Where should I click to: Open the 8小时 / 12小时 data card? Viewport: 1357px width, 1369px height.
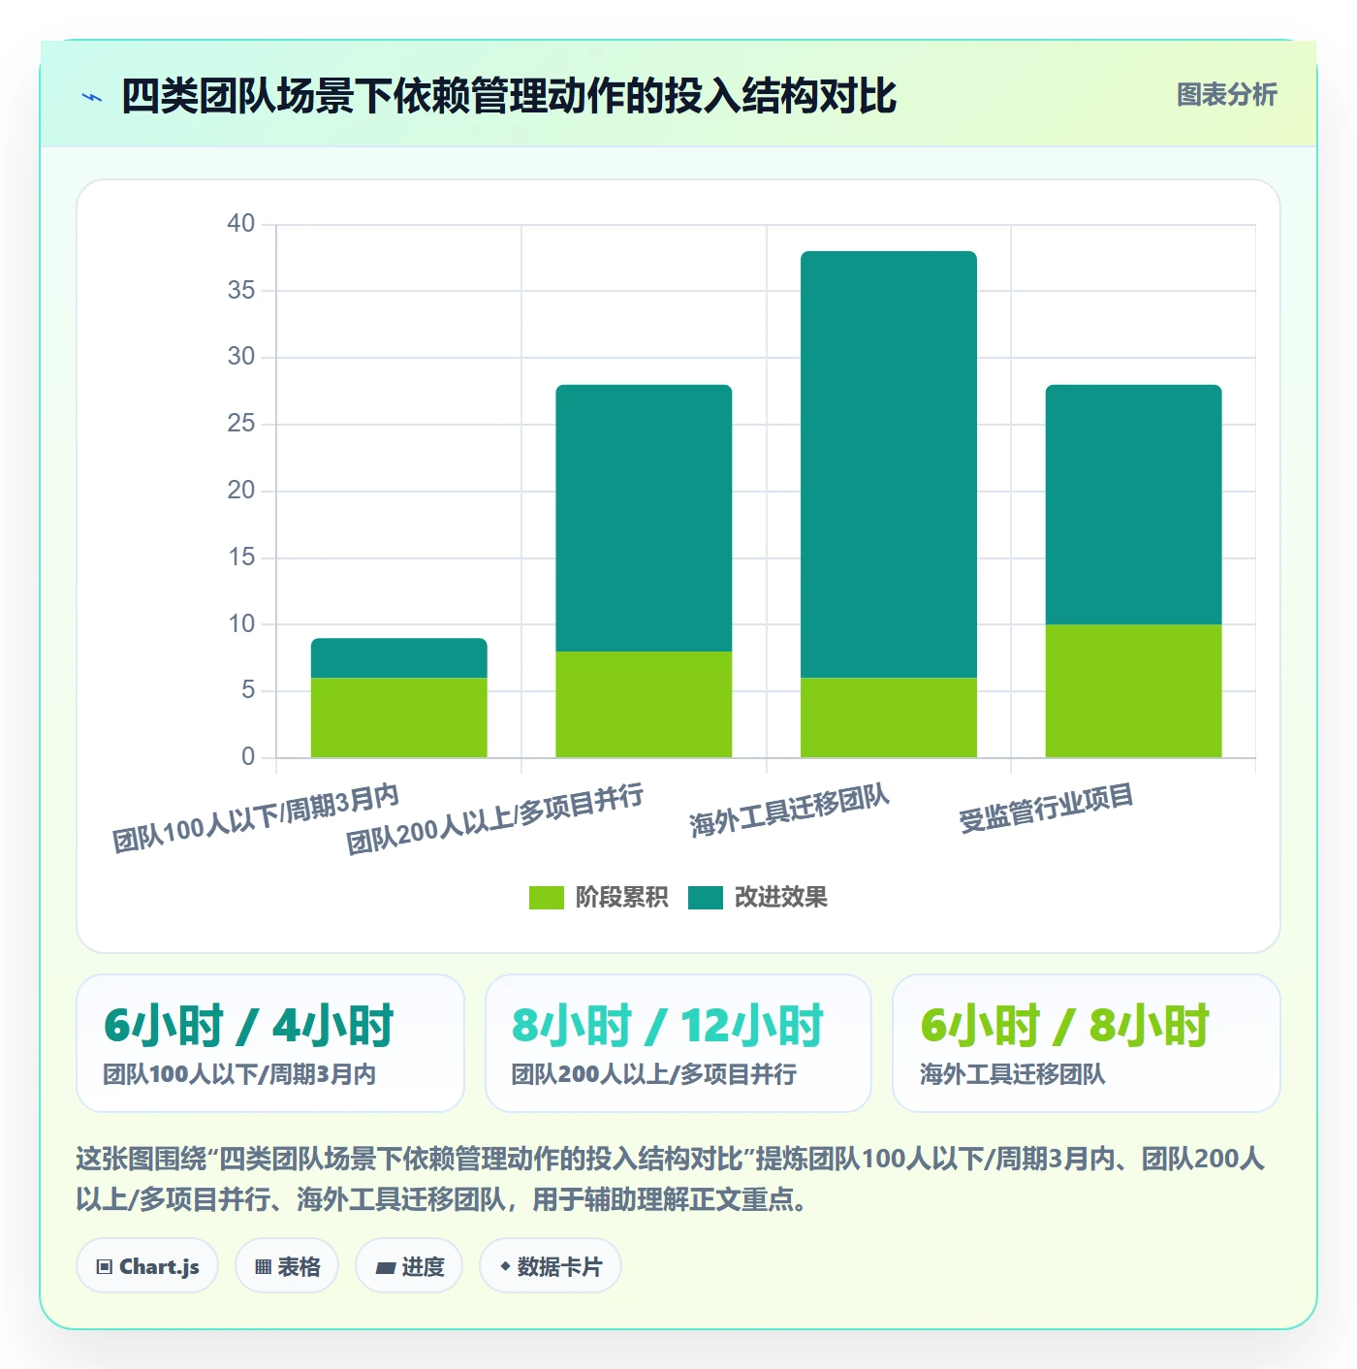[x=678, y=1043]
